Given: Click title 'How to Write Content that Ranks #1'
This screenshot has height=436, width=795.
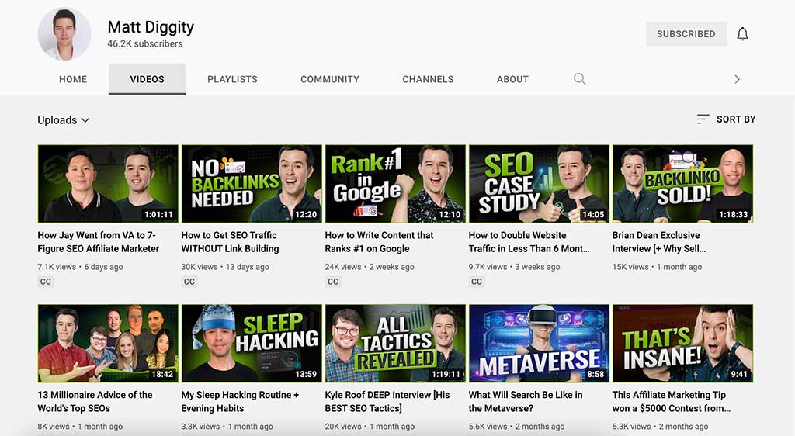Looking at the screenshot, I should click(379, 242).
